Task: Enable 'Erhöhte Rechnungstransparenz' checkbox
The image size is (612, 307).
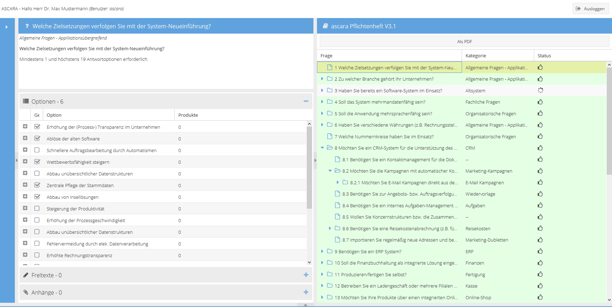Action: 37,255
